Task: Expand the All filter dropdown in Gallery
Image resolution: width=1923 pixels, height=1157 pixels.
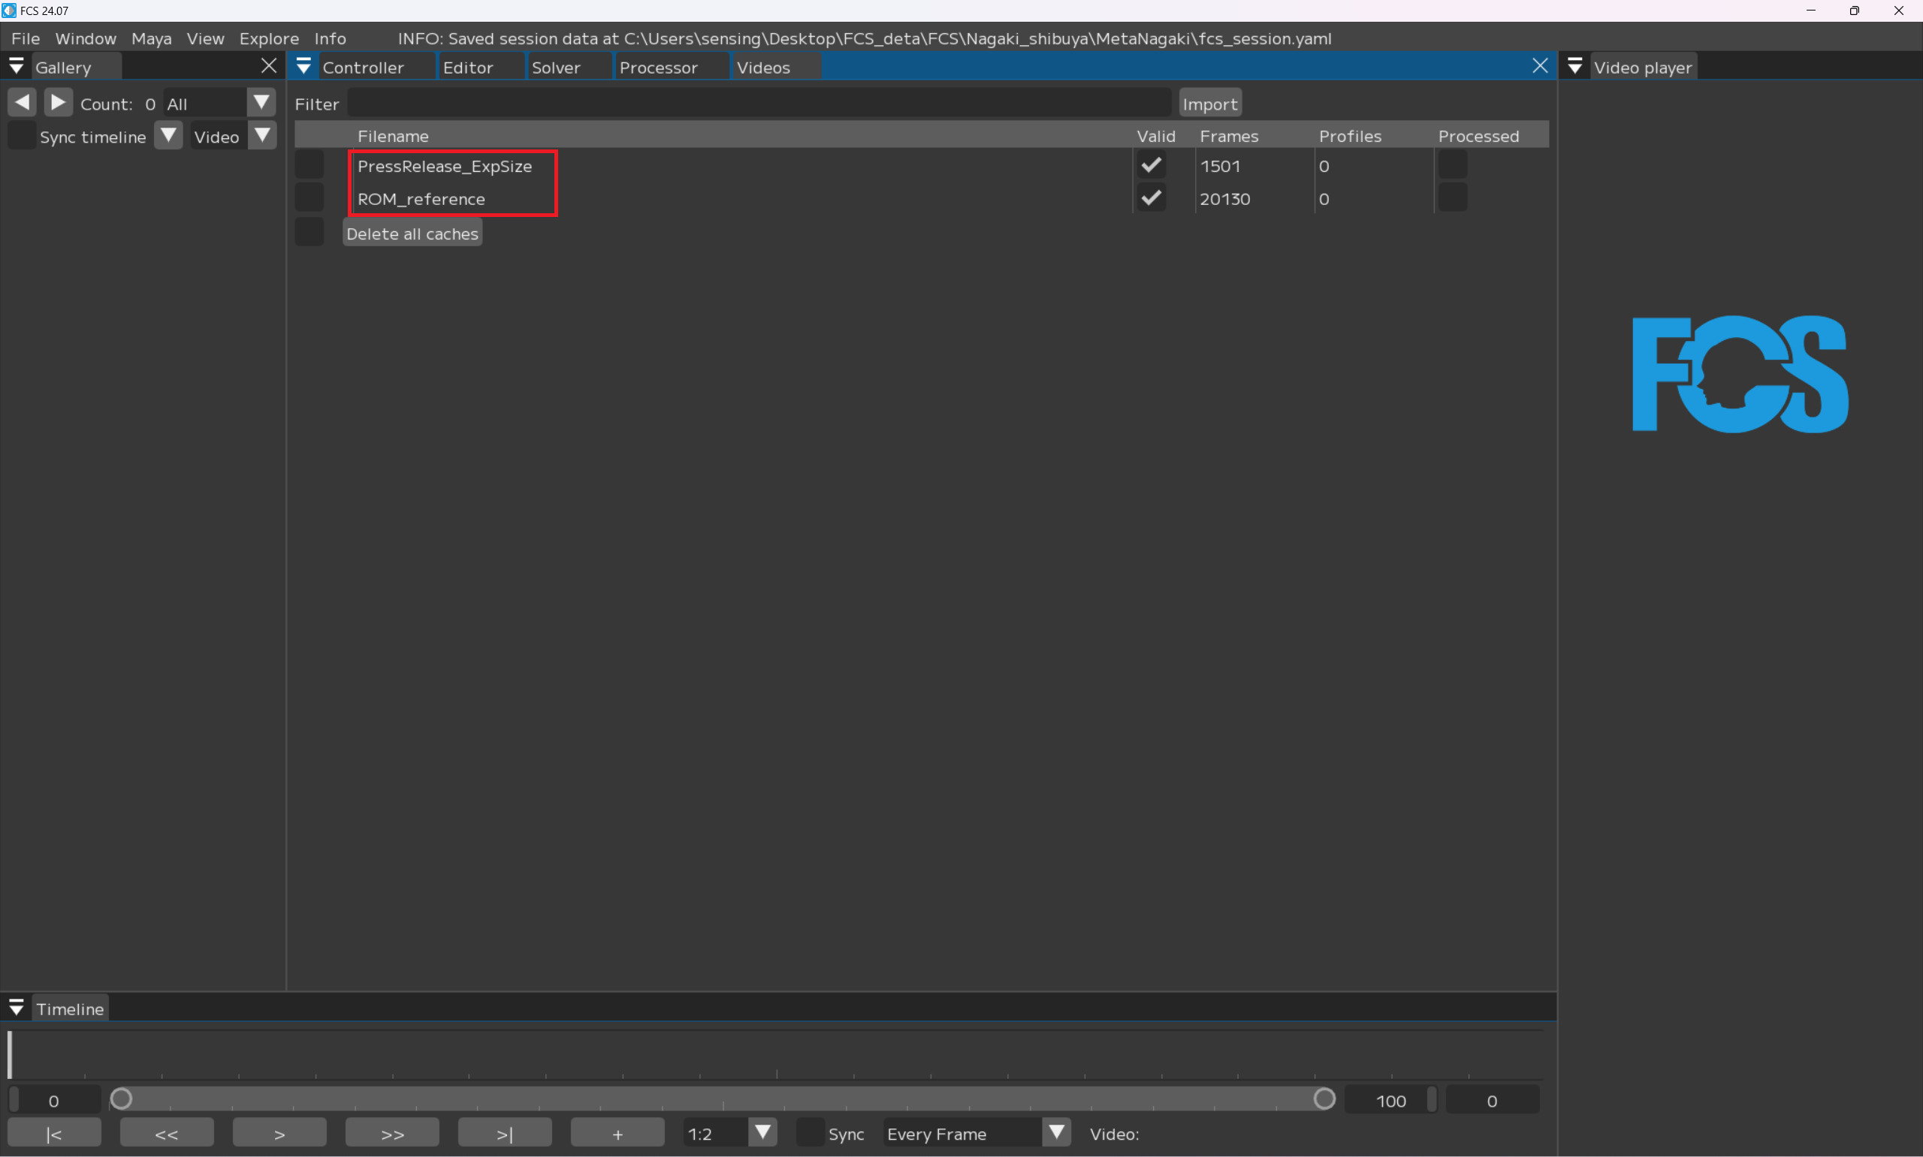Action: (261, 103)
